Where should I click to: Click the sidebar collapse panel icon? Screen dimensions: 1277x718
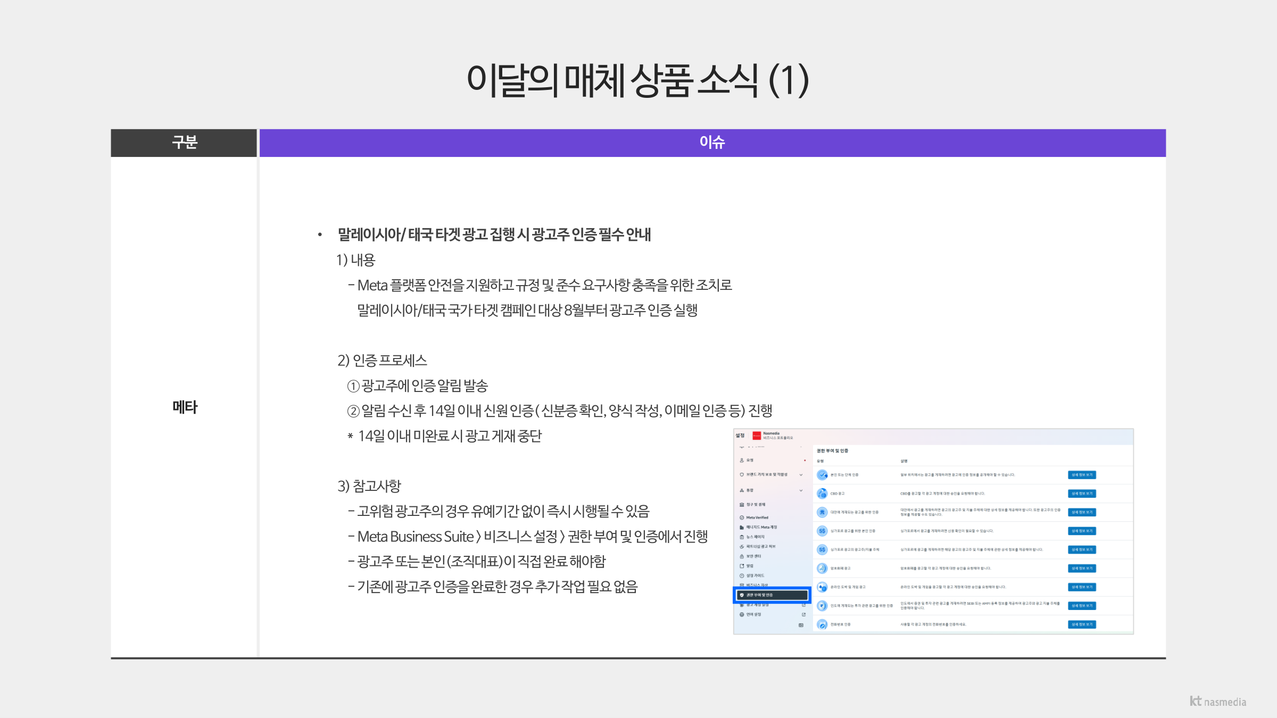801,625
